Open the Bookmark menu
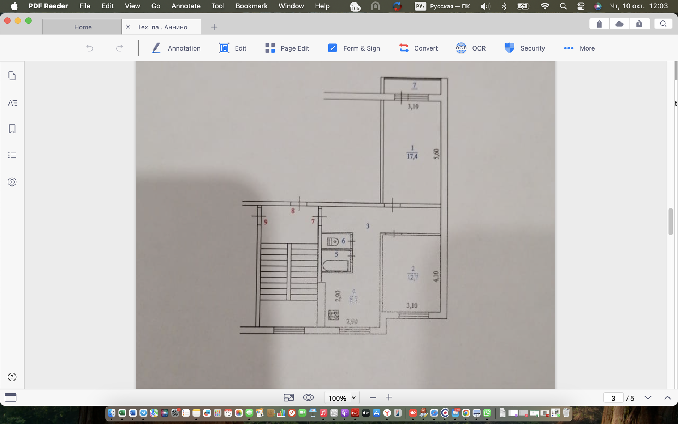Viewport: 678px width, 424px height. tap(251, 6)
